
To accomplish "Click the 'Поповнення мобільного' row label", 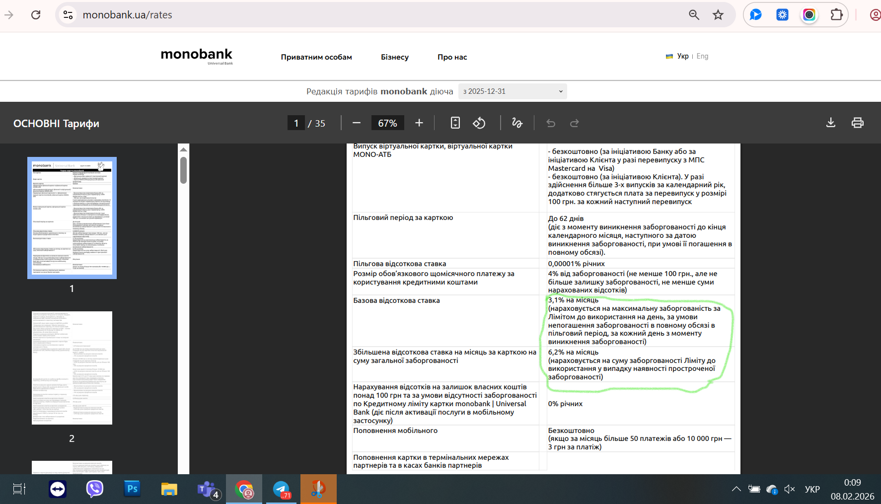I will 395,431.
